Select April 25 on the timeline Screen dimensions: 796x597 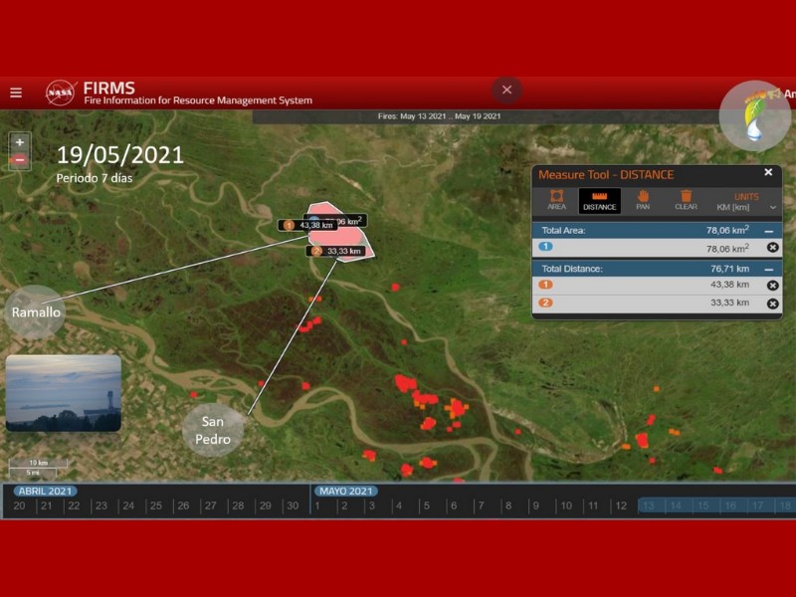[154, 506]
